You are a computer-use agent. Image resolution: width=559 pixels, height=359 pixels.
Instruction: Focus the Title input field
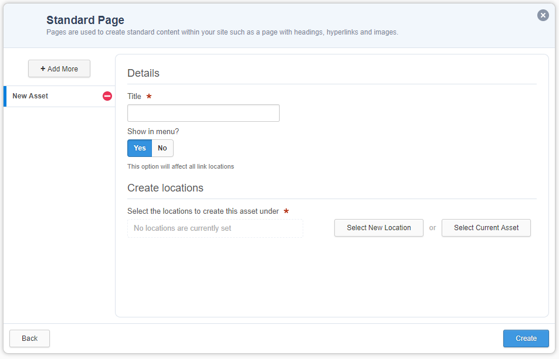pos(203,113)
